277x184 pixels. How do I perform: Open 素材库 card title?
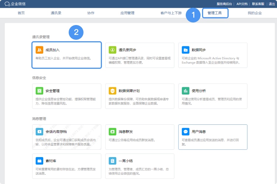(51, 161)
